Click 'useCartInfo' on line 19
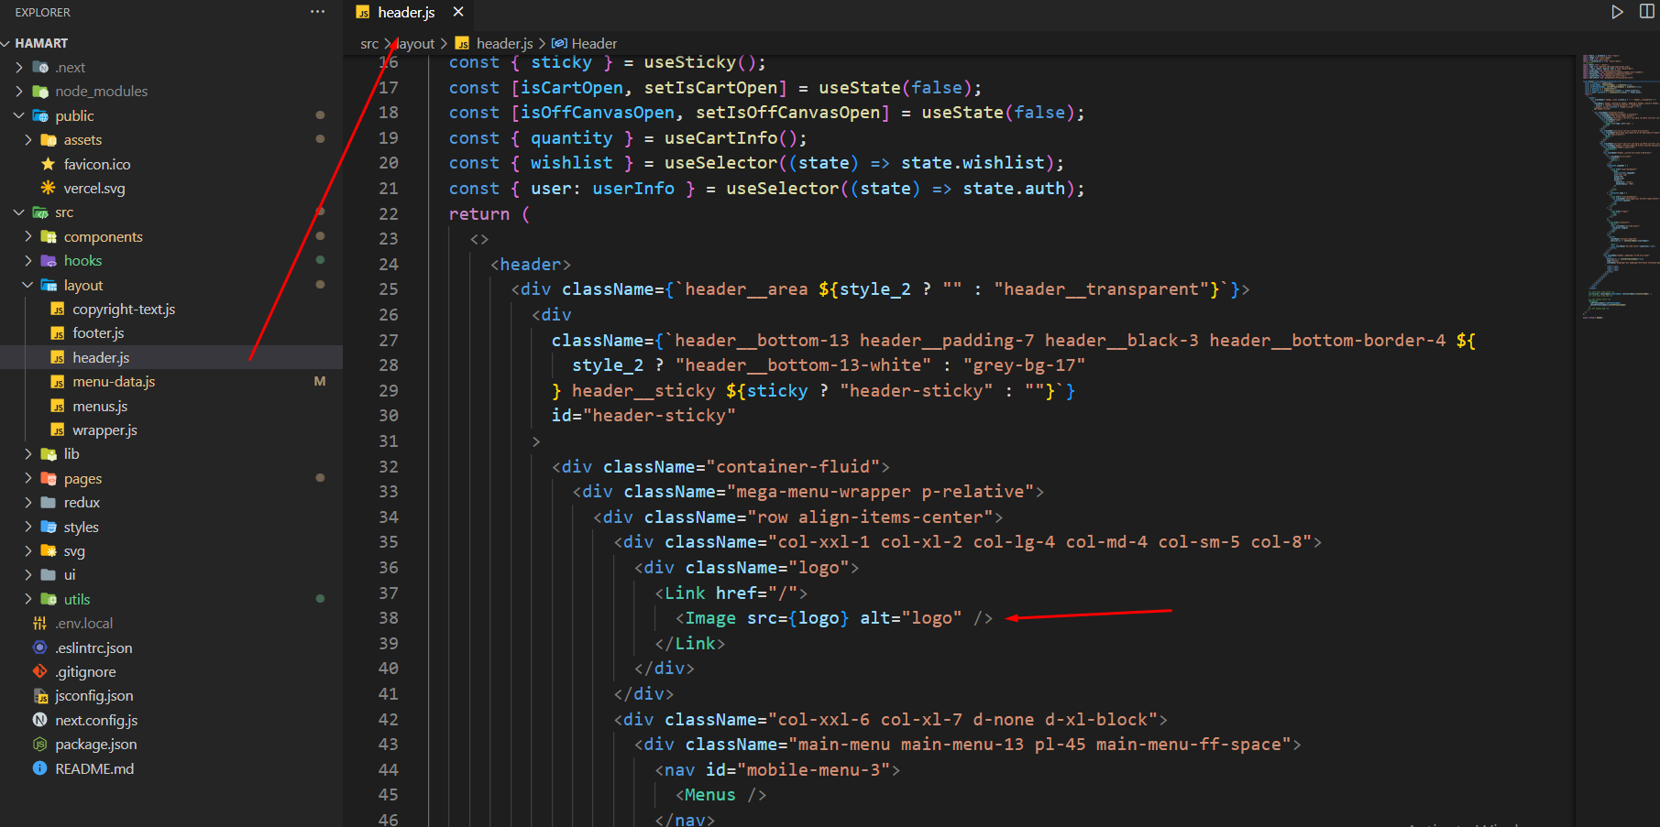1660x827 pixels. 720,137
